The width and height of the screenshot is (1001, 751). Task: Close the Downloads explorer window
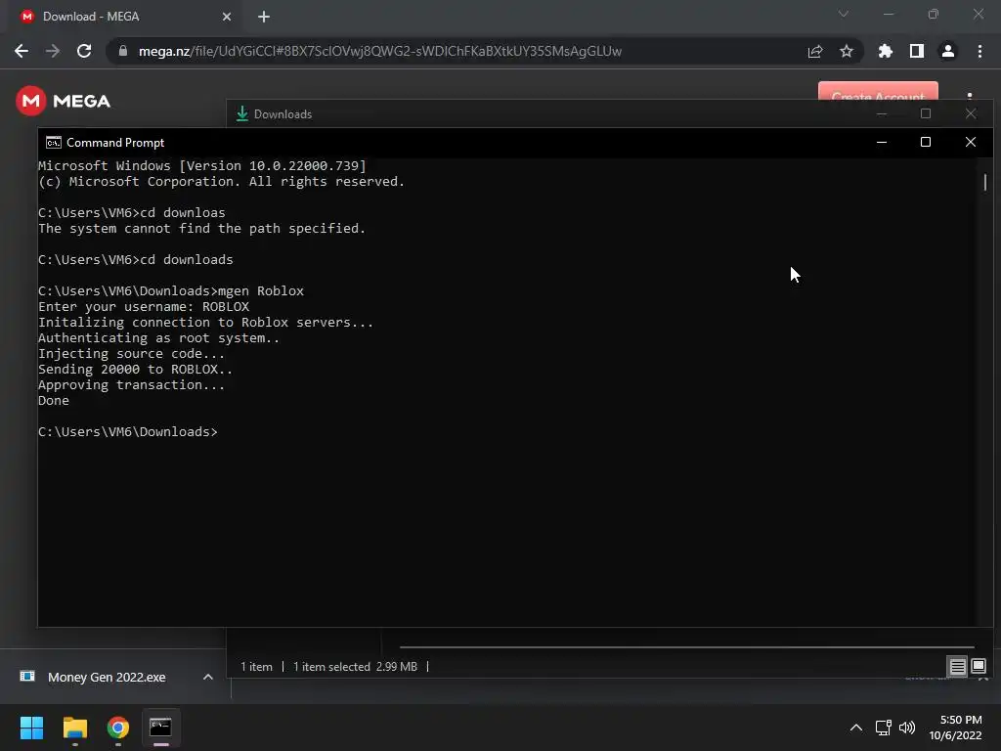click(971, 113)
